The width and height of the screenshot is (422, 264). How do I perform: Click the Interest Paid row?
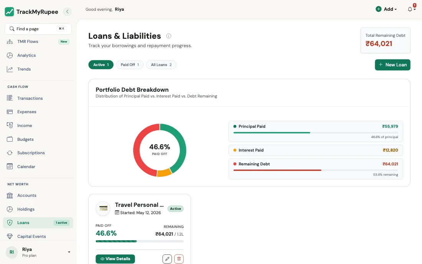(315, 150)
